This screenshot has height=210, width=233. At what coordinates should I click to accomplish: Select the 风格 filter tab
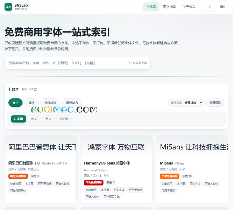[x=31, y=103]
